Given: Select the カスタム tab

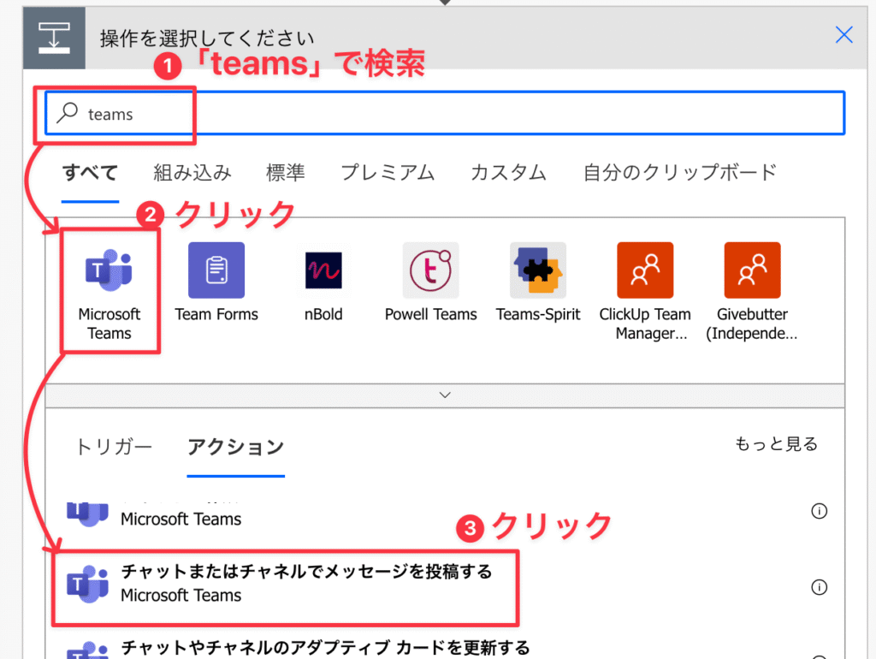Looking at the screenshot, I should click(508, 172).
